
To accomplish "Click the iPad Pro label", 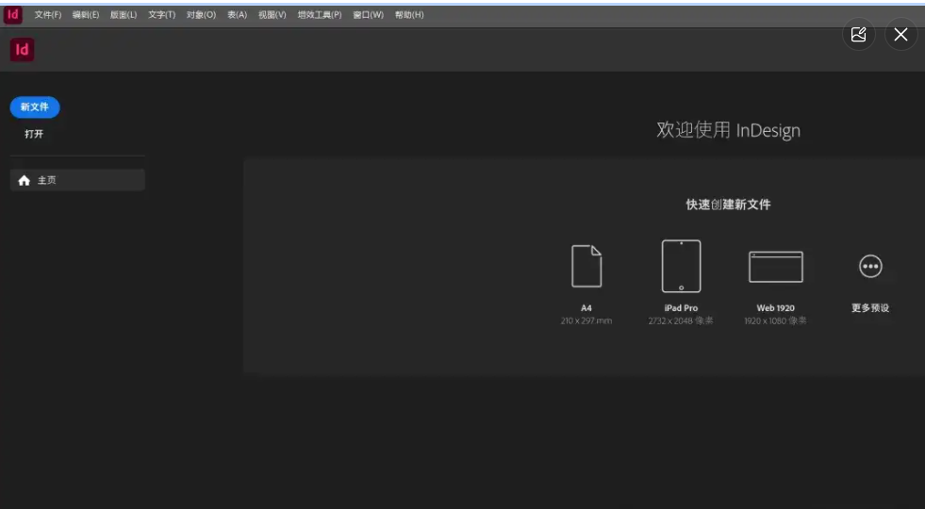I will coord(681,308).
